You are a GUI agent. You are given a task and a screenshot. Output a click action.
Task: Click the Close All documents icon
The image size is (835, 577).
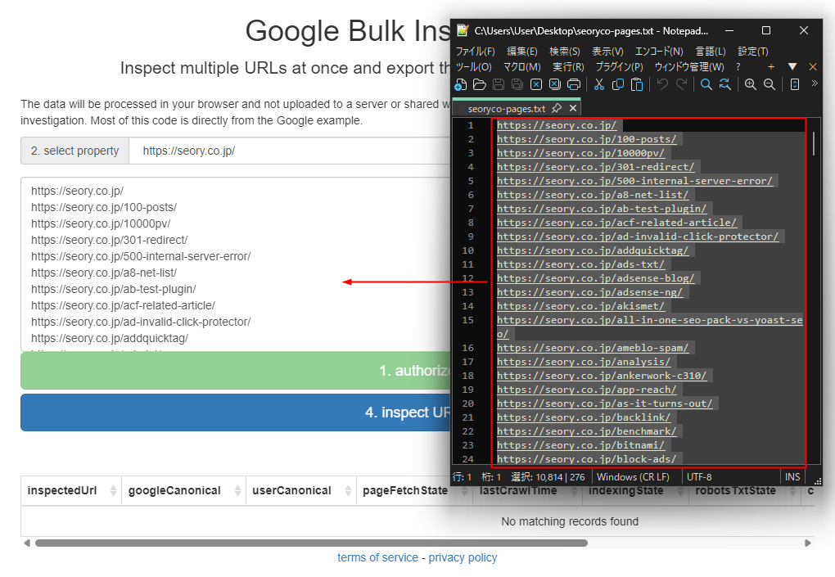click(555, 84)
